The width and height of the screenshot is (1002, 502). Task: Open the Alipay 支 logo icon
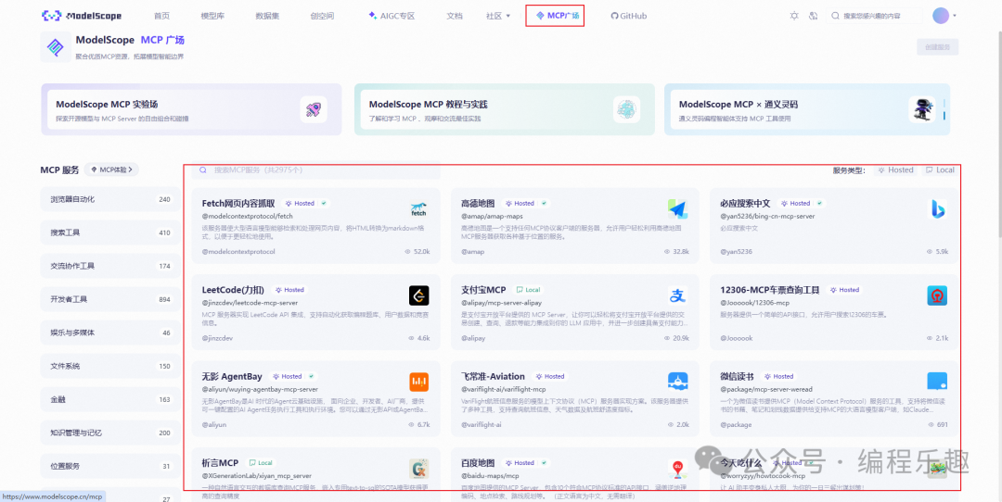pyautogui.click(x=677, y=295)
